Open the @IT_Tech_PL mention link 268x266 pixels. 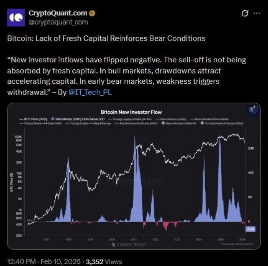91,92
